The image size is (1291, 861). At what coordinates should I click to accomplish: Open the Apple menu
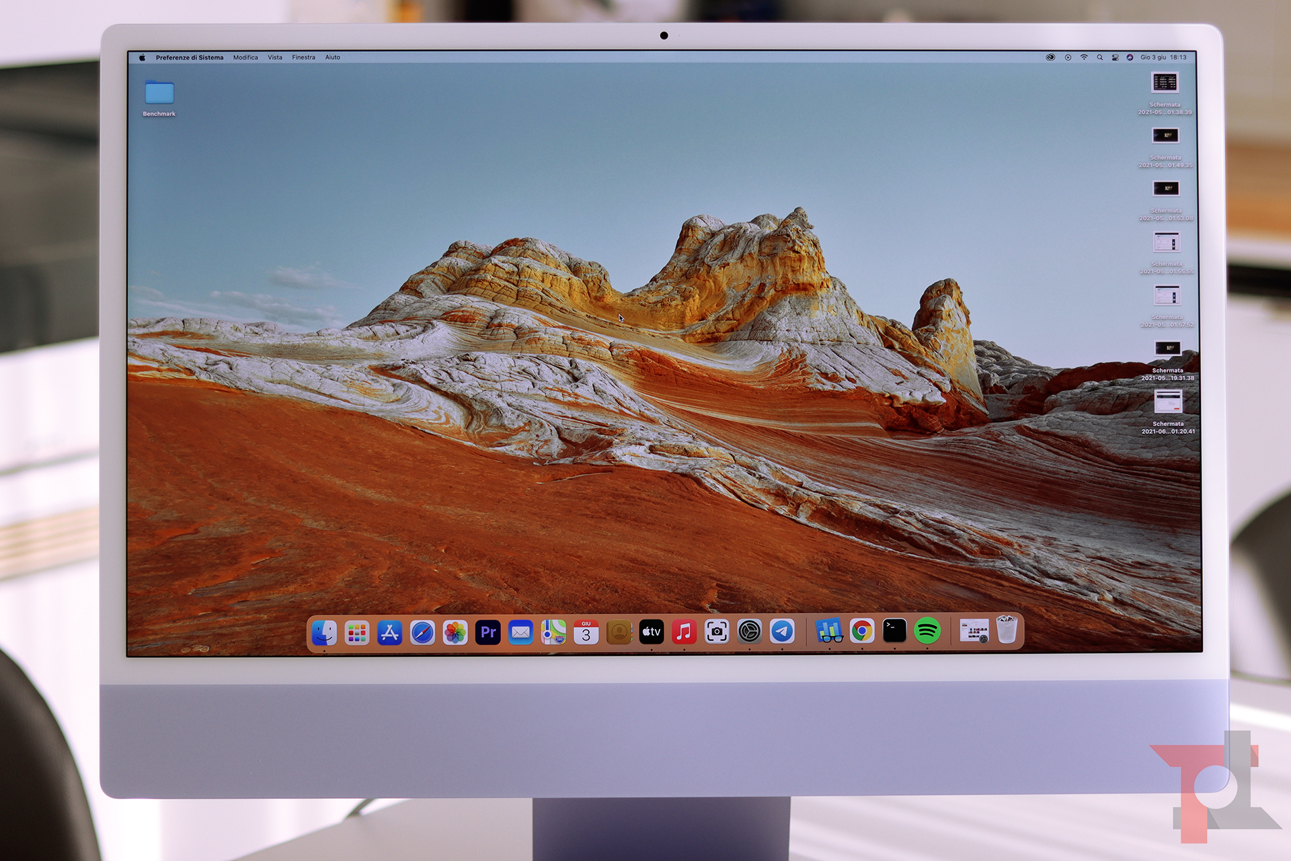142,58
